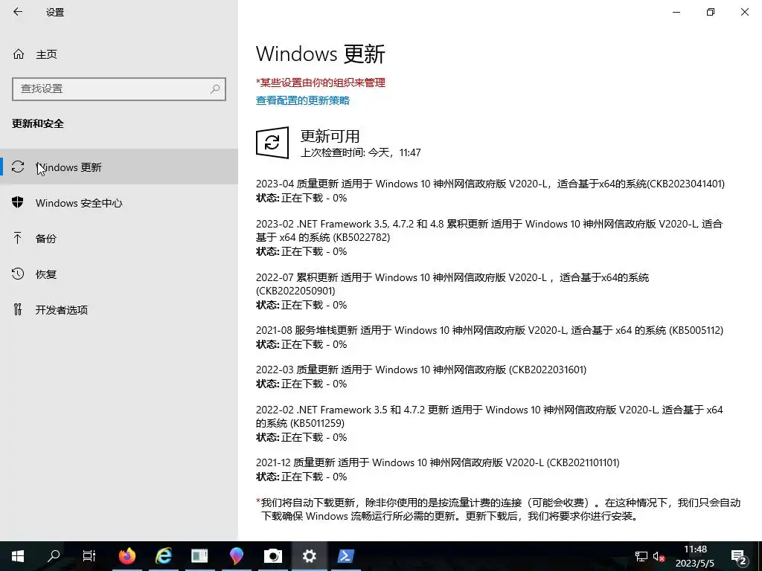Viewport: 762px width, 571px height.
Task: Open the Windows Start menu
Action: (18, 556)
